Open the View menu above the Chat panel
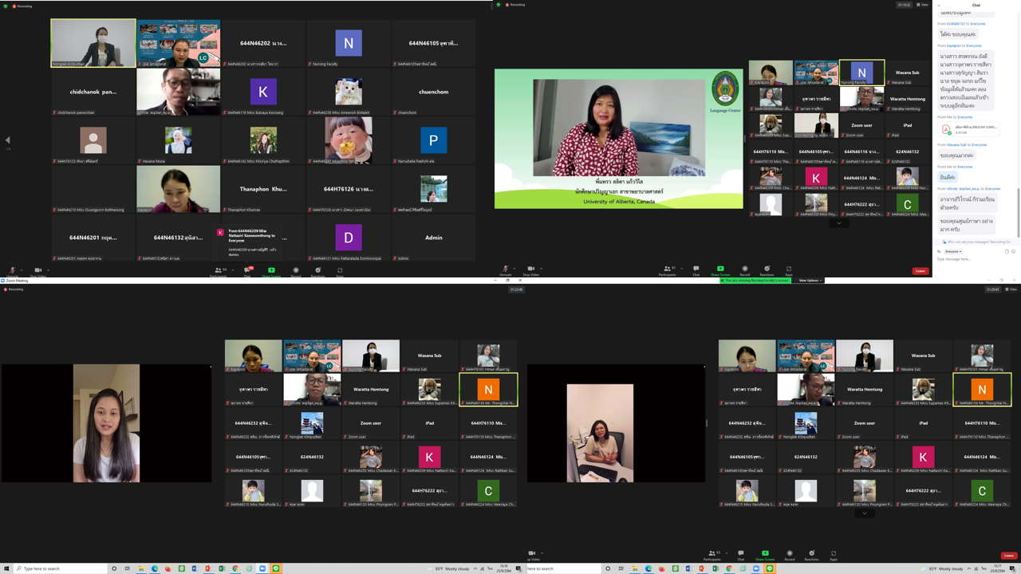This screenshot has width=1021, height=574. [x=922, y=5]
